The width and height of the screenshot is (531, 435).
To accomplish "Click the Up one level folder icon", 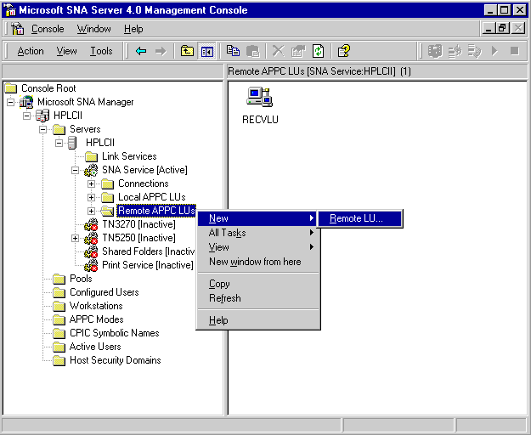I will tap(188, 51).
